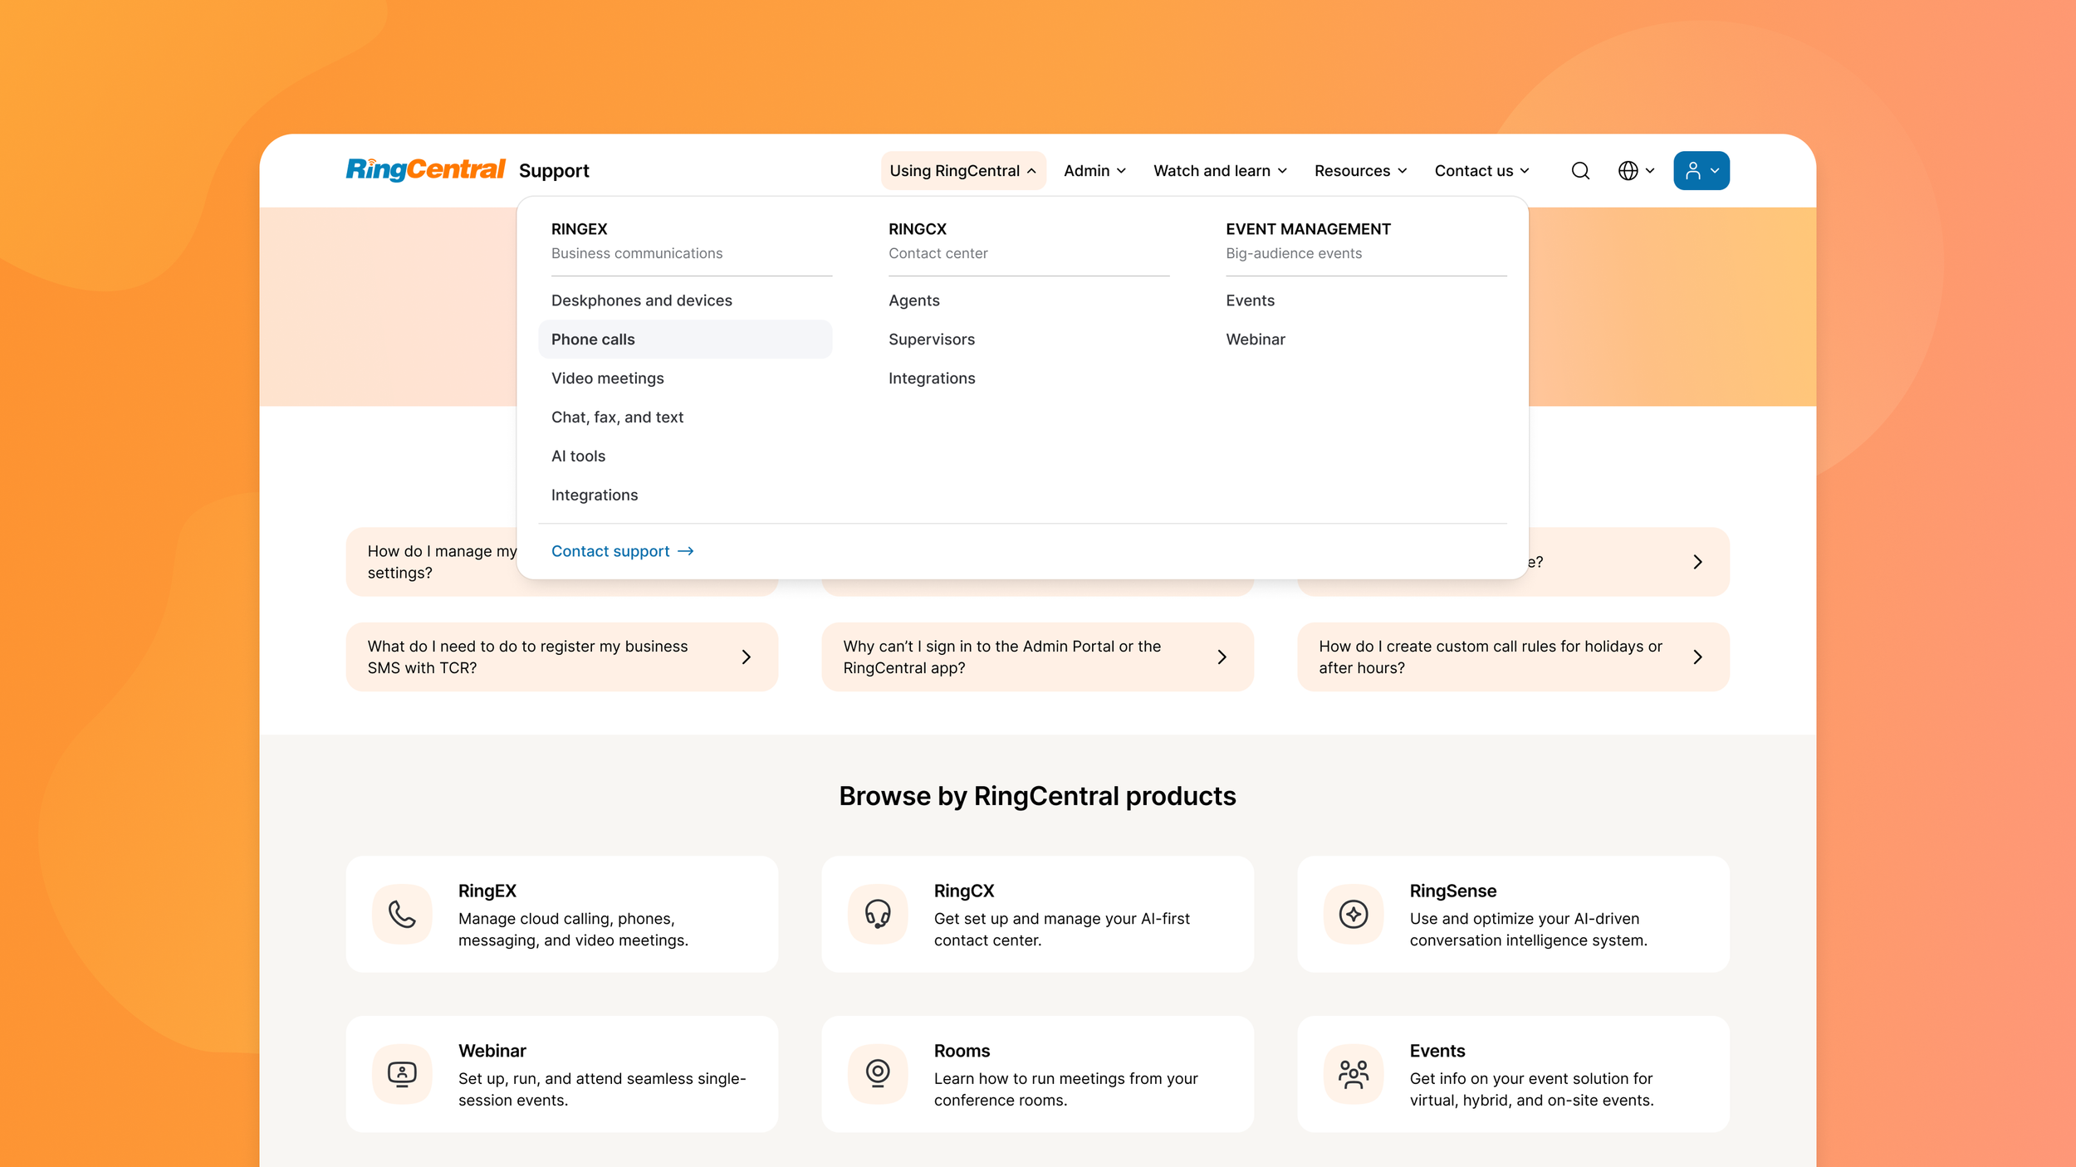This screenshot has height=1167, width=2076.
Task: Click the Events people group icon
Action: tap(1353, 1074)
